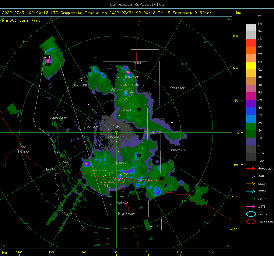Screen dimensions: 274x256
Task: Click the Okotoks town label
Action: [x=122, y=203]
